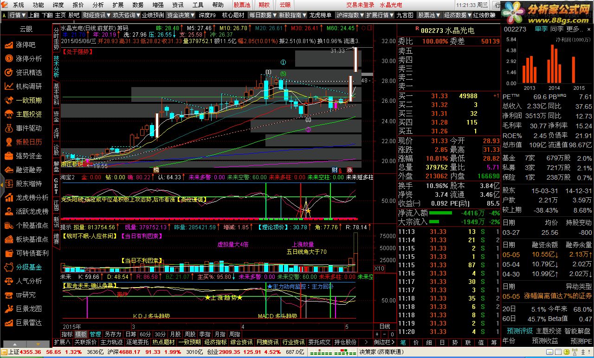The width and height of the screenshot is (594, 358).
Task: Click the 股票池 button in menu bar
Action: pyautogui.click(x=241, y=5)
